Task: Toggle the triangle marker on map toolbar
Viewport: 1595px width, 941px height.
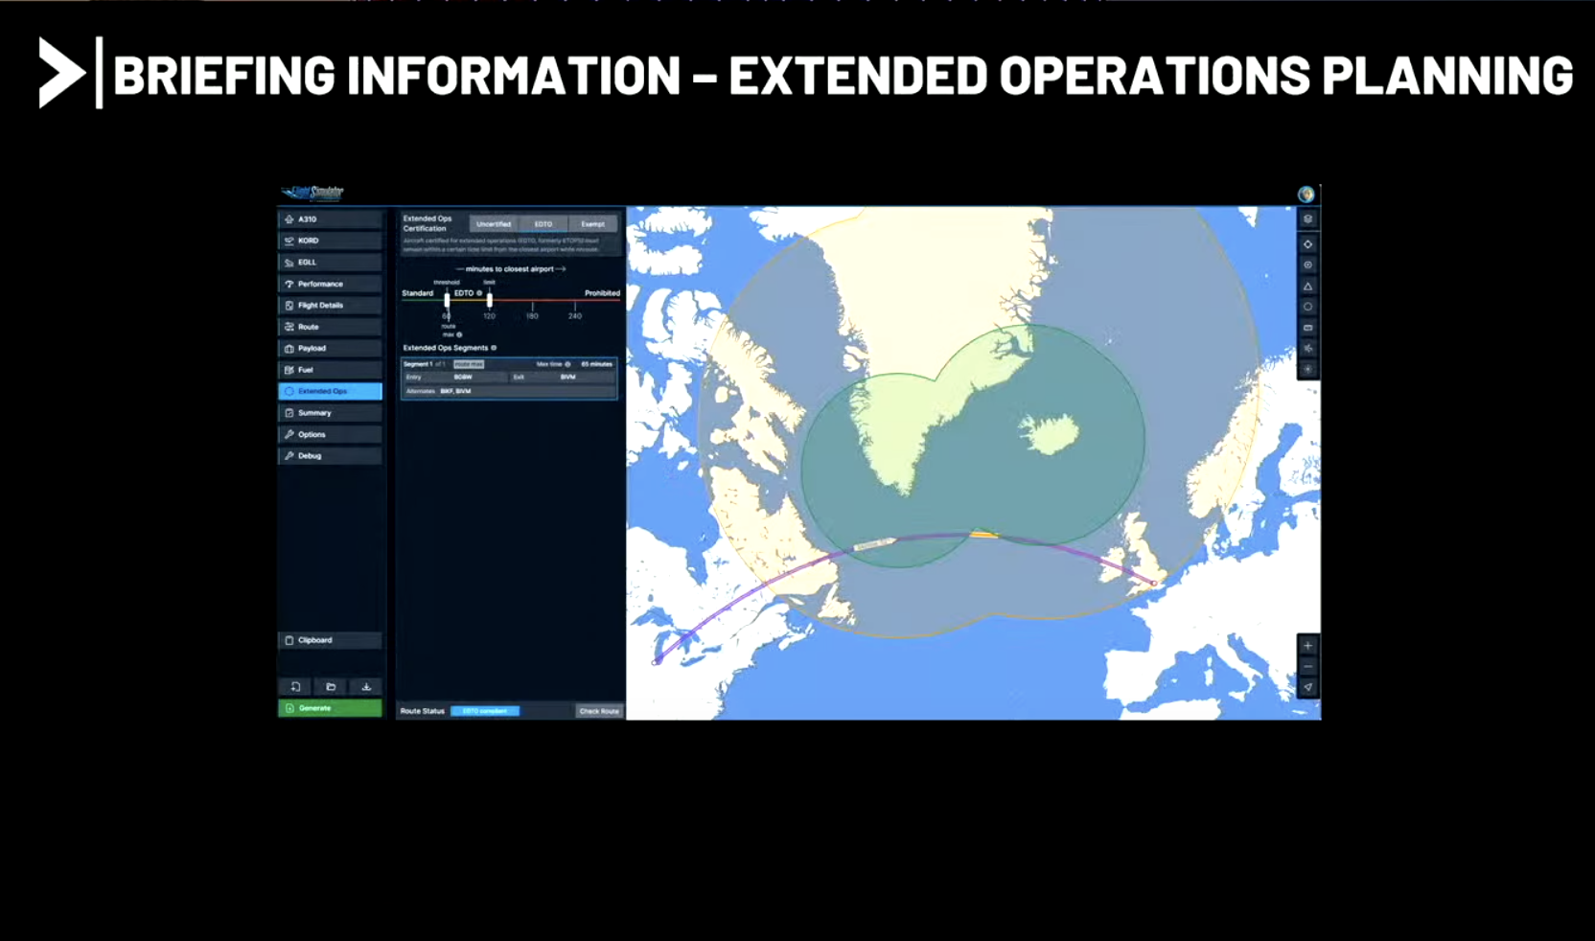Action: [x=1307, y=287]
